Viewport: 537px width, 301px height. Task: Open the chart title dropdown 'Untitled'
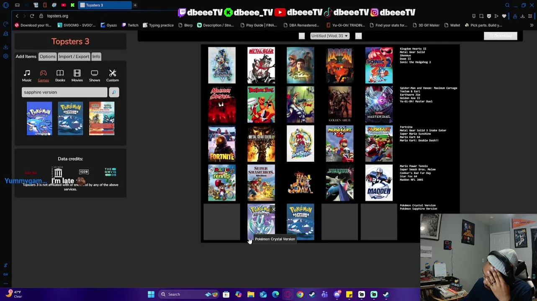coord(330,36)
